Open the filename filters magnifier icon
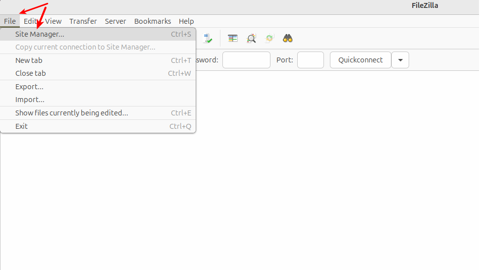Viewport: 480px width, 270px height. coord(251,38)
